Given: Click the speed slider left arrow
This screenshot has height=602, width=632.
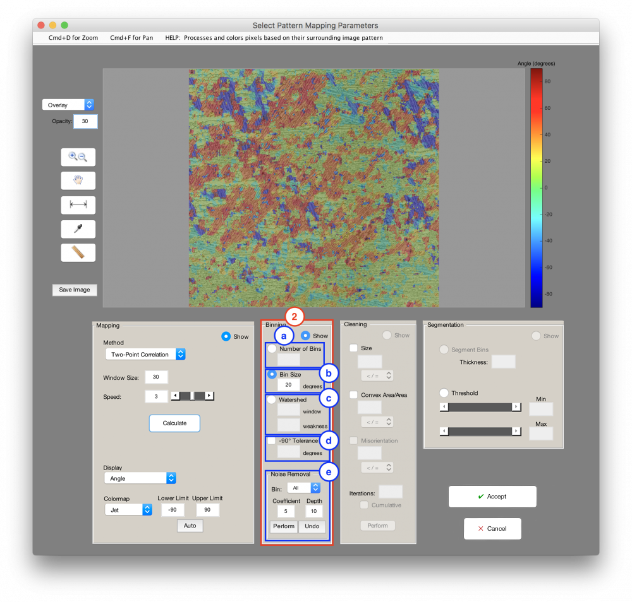Looking at the screenshot, I should tap(175, 396).
